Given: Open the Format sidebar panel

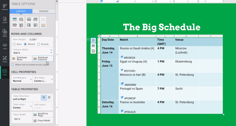Looking at the screenshot, I should click(5, 6).
